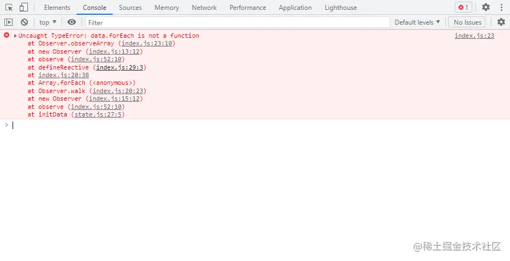This screenshot has width=510, height=261.
Task: Open the Lighthouse tab
Action: click(x=340, y=8)
